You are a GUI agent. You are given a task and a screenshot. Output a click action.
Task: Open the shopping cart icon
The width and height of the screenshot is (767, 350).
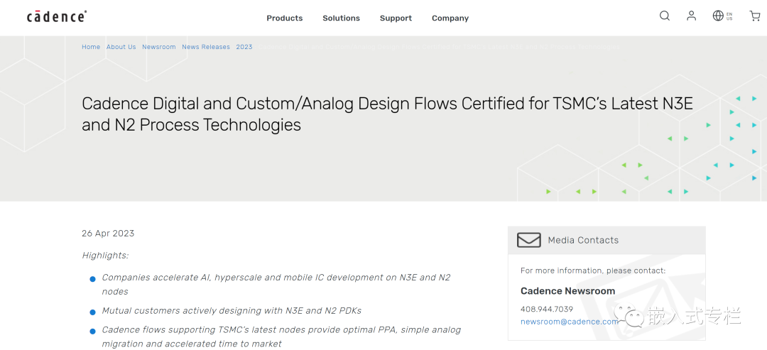(755, 16)
